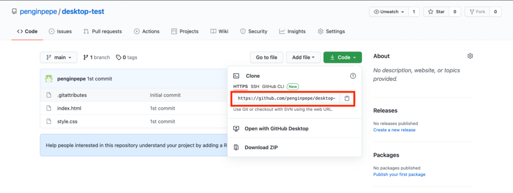The width and height of the screenshot is (513, 193).
Task: Click the terminal icon next to Clone
Action: [236, 76]
